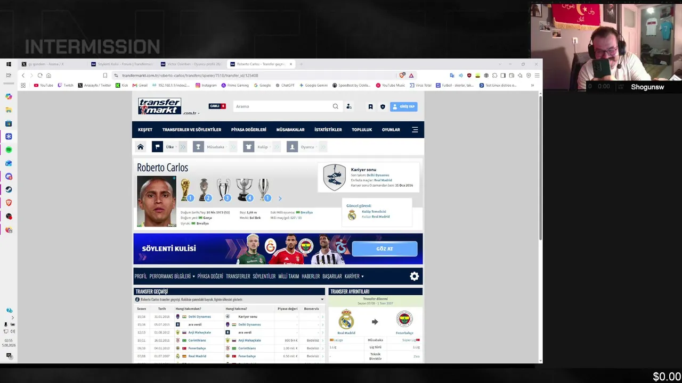Switch to the MİLLİ TAKIM tab
The image size is (682, 383).
coord(288,276)
